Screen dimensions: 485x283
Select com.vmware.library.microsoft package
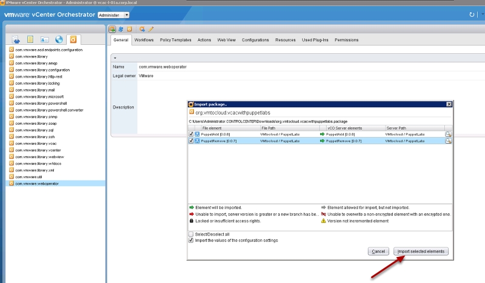pyautogui.click(x=39, y=96)
